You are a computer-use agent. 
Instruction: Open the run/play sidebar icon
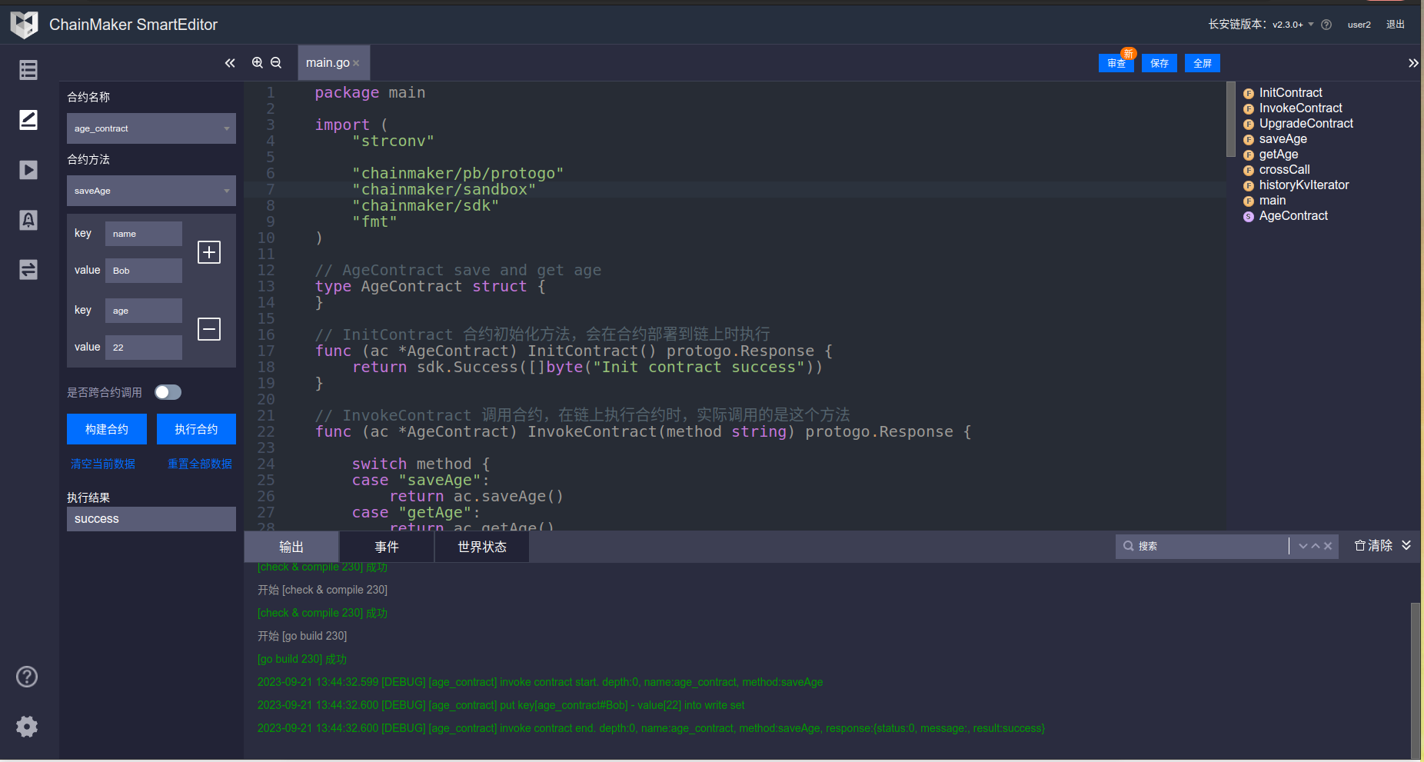click(28, 170)
